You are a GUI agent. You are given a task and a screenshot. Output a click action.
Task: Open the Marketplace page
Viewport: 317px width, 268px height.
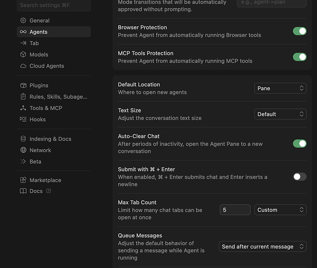click(x=54, y=180)
